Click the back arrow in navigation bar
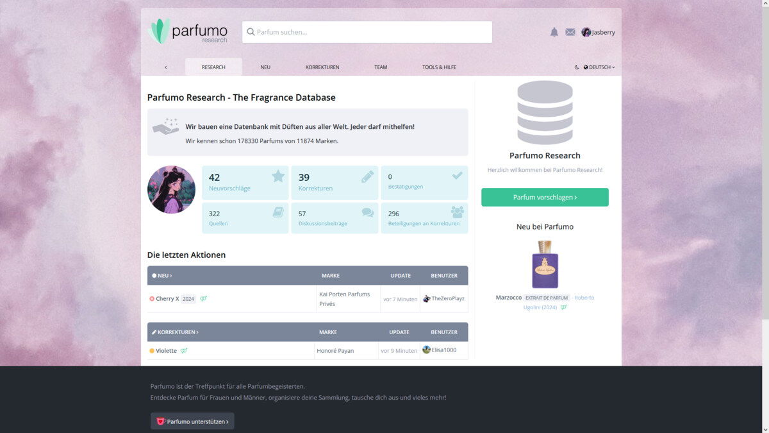This screenshot has width=769, height=433. coord(165,67)
